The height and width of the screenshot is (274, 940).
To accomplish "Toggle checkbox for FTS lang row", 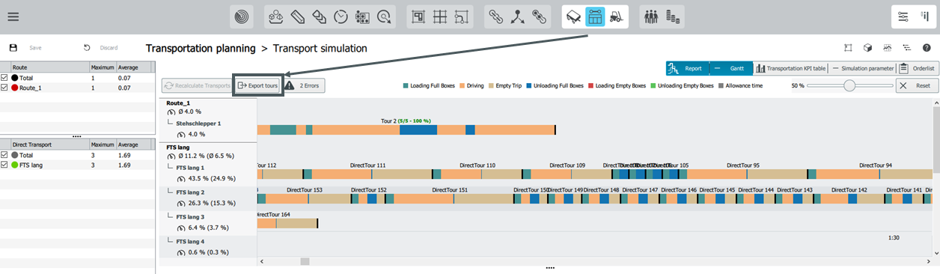I will click(5, 164).
